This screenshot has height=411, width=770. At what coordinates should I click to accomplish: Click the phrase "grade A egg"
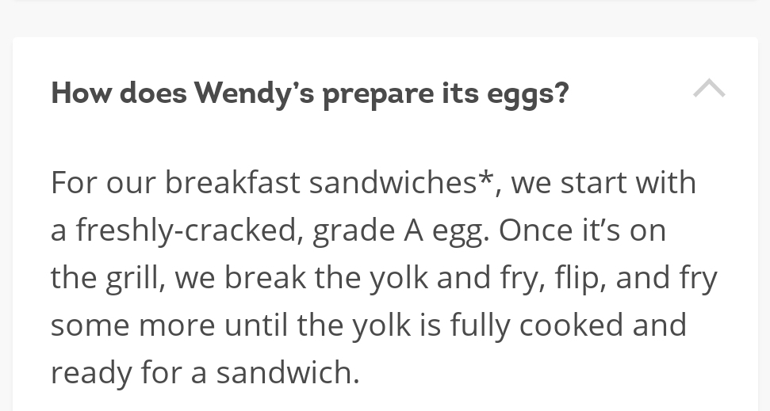tap(396, 231)
